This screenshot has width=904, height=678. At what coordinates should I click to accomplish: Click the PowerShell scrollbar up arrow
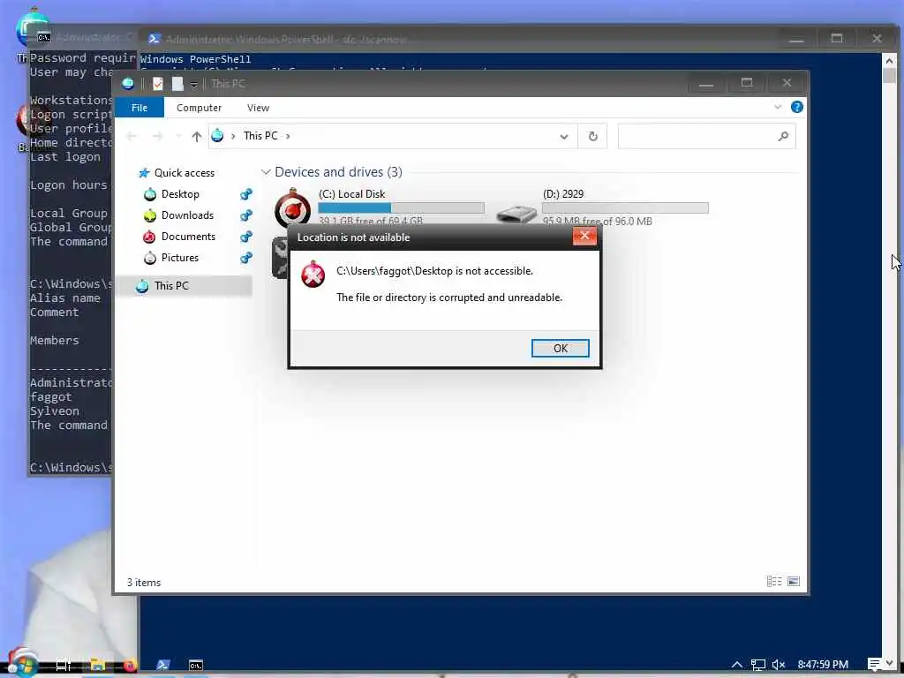[x=889, y=60]
